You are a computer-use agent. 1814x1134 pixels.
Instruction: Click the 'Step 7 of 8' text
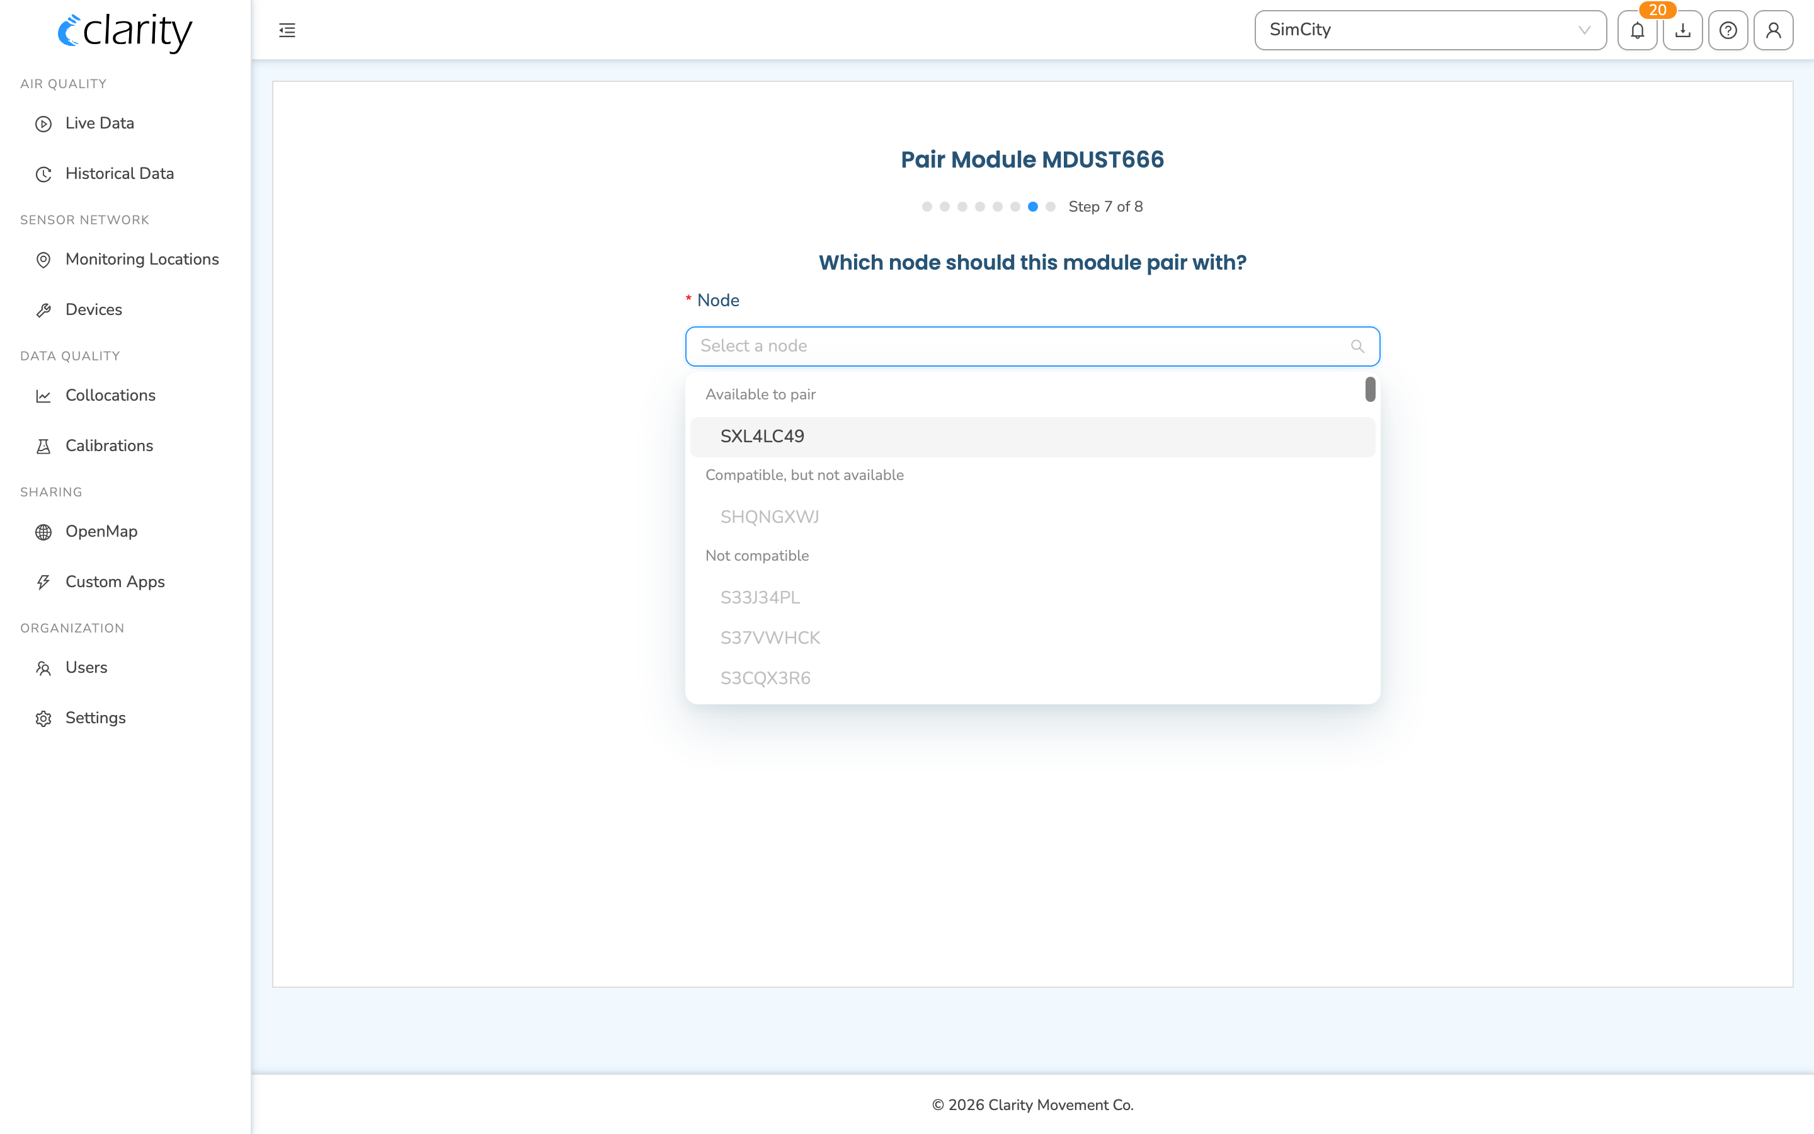click(1105, 207)
